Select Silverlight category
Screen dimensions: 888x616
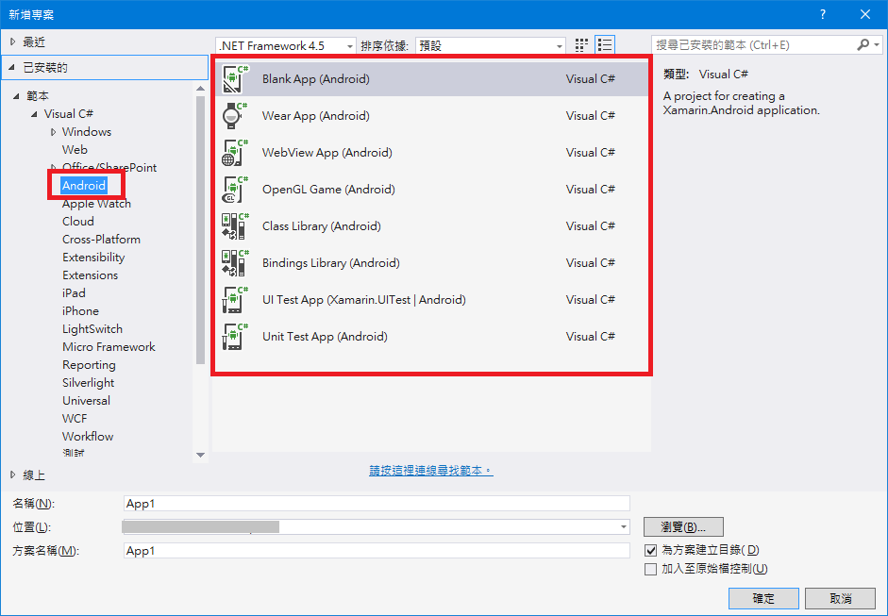89,383
